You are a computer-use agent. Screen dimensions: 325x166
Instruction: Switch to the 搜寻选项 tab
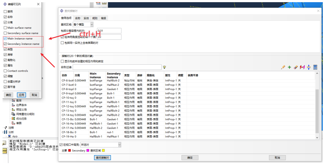tap(66, 18)
